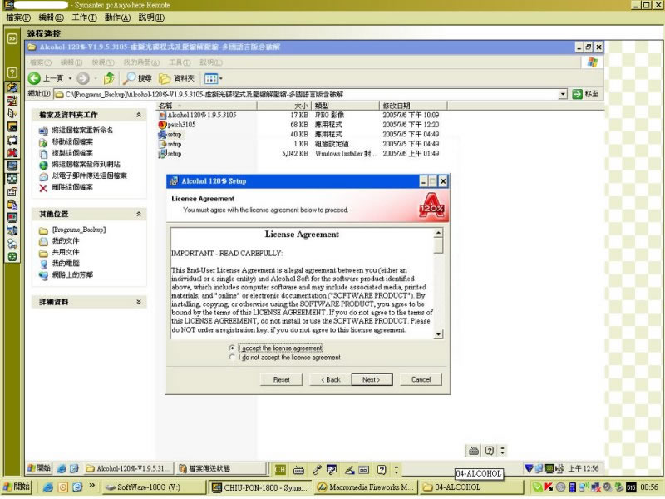Expand the pcAnywhere side toolbar with >> button

click(x=12, y=38)
